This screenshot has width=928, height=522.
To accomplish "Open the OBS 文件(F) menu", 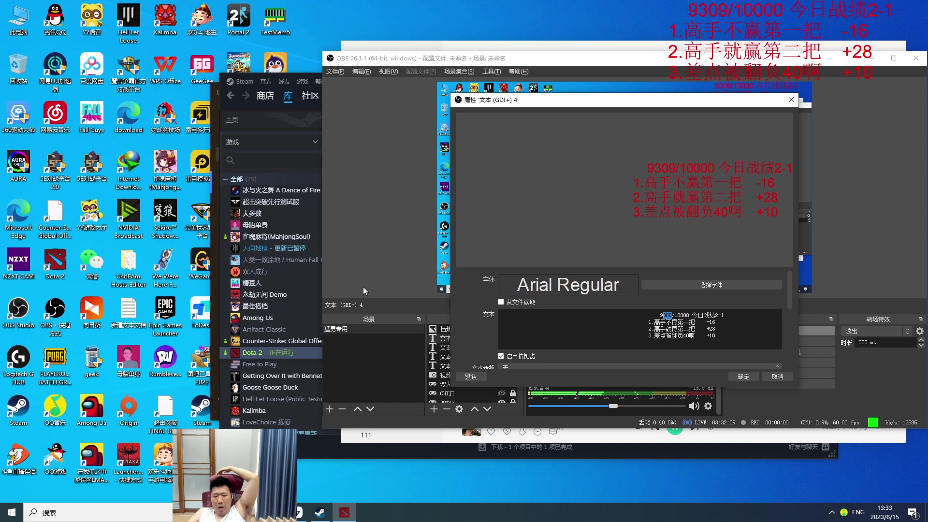I will 335,72.
